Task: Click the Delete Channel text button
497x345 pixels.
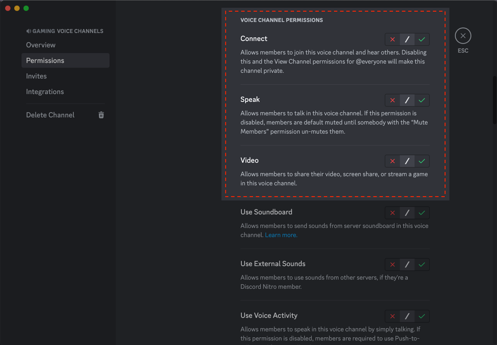Action: (x=50, y=115)
